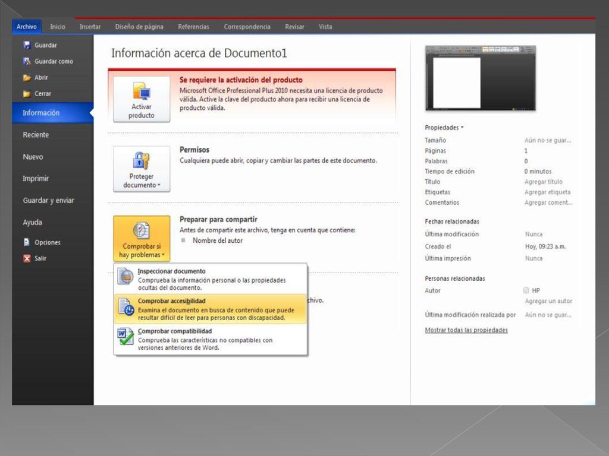Click the Agregar título field

(544, 182)
